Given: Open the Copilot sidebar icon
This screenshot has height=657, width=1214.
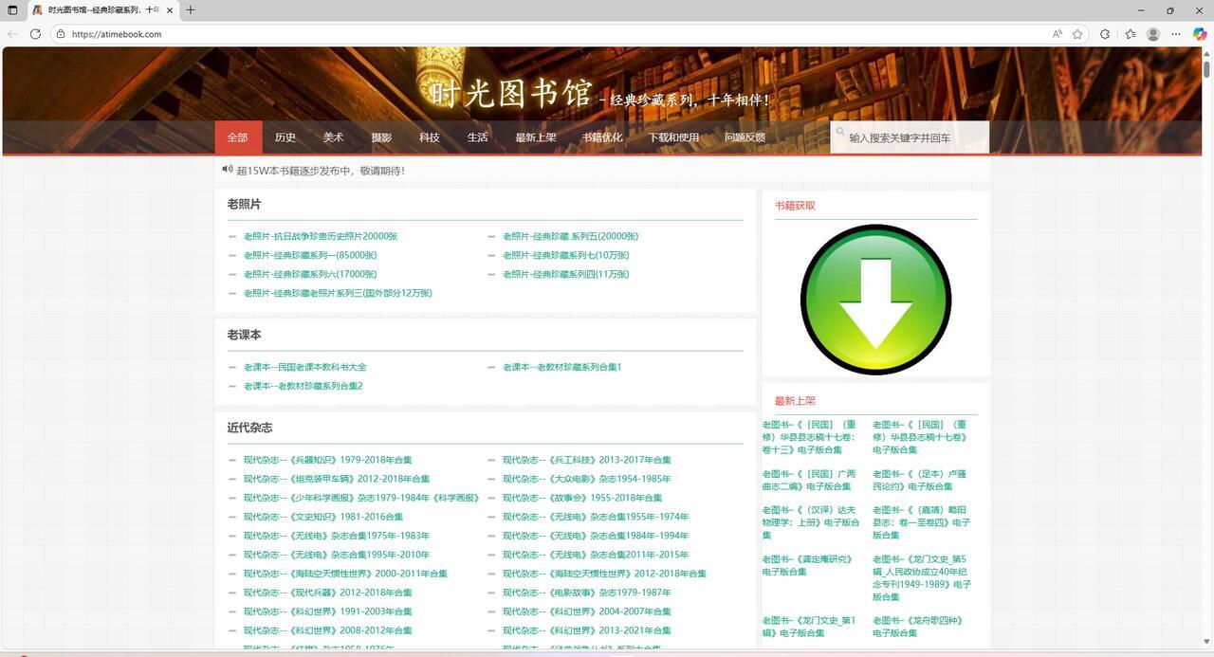Looking at the screenshot, I should 1199,34.
